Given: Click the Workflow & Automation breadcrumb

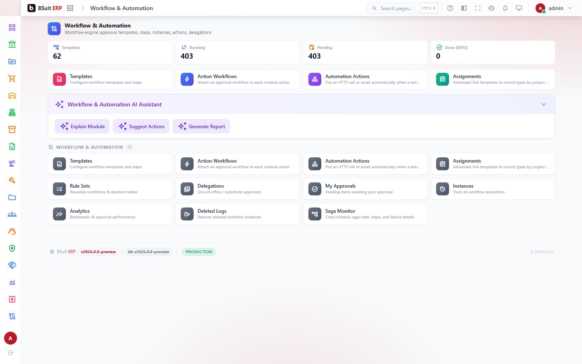Looking at the screenshot, I should tap(122, 8).
